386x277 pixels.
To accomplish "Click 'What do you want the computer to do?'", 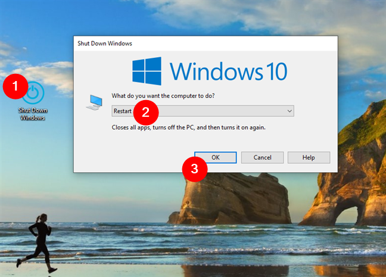I will coord(163,96).
